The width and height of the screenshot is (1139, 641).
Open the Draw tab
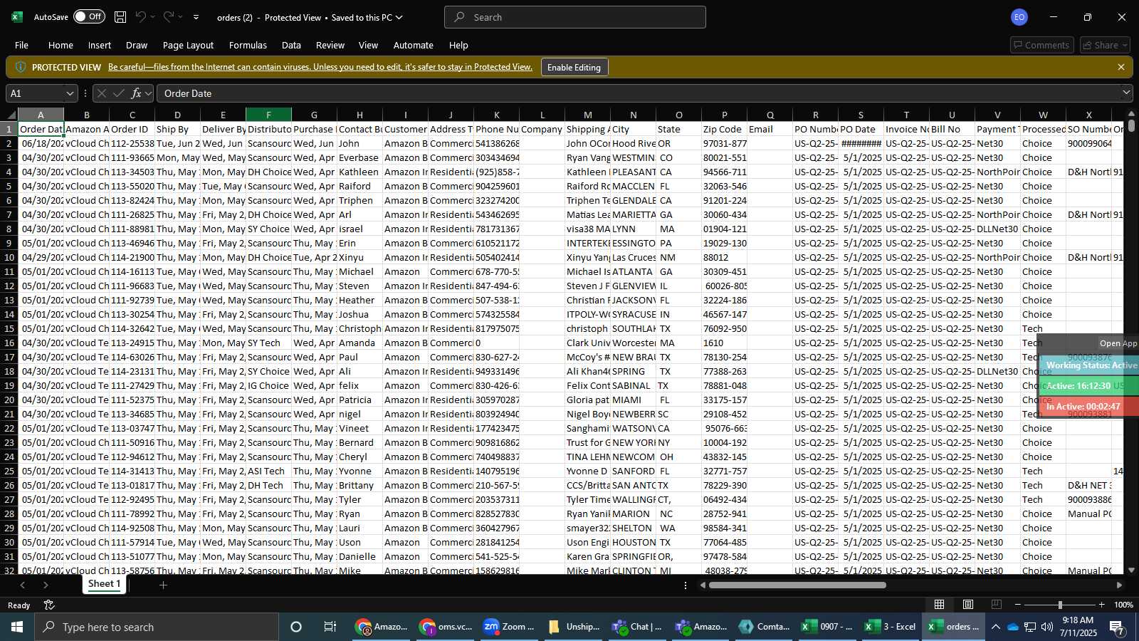137,45
